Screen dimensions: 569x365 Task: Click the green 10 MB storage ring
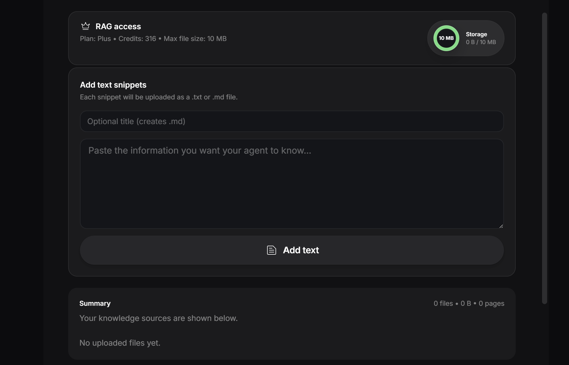[446, 38]
